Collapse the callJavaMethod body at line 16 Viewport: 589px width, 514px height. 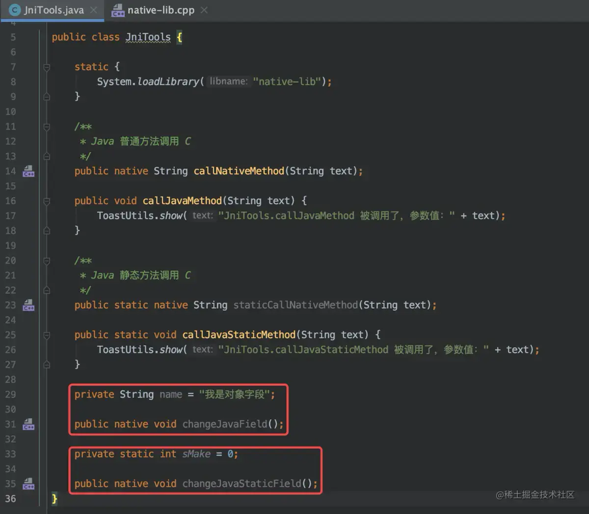[47, 201]
